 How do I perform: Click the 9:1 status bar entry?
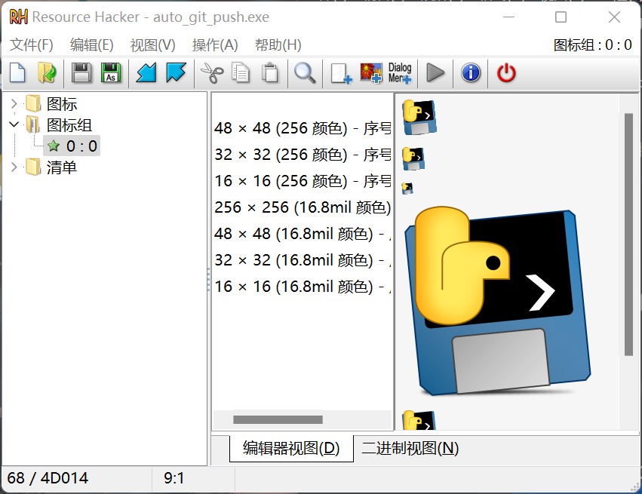click(174, 478)
